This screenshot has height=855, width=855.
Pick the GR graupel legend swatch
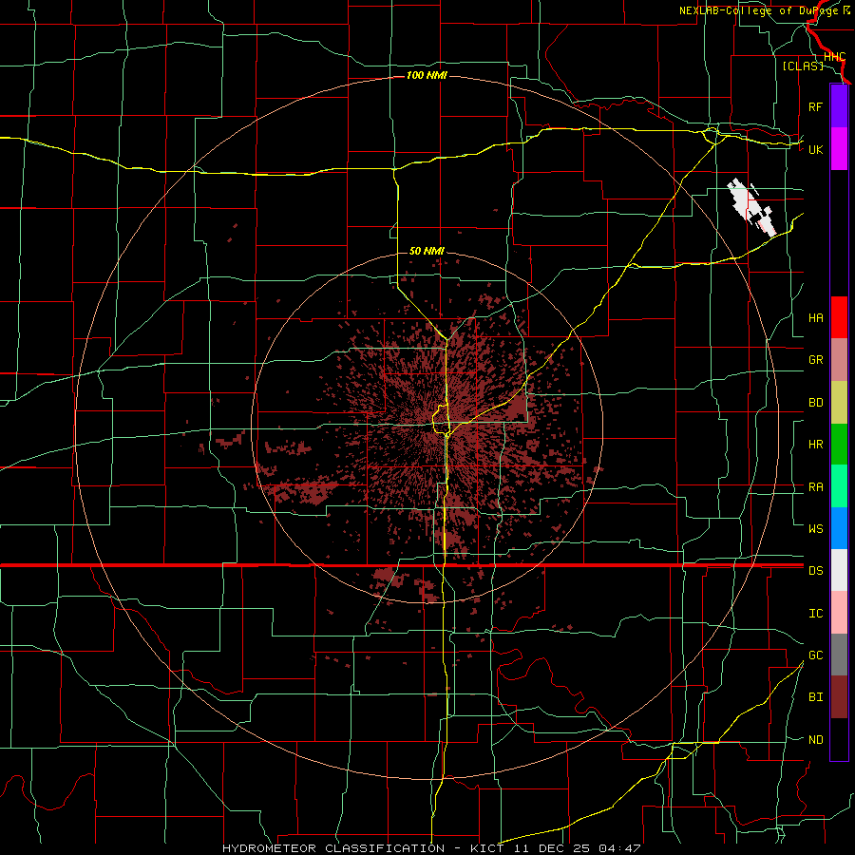839,360
